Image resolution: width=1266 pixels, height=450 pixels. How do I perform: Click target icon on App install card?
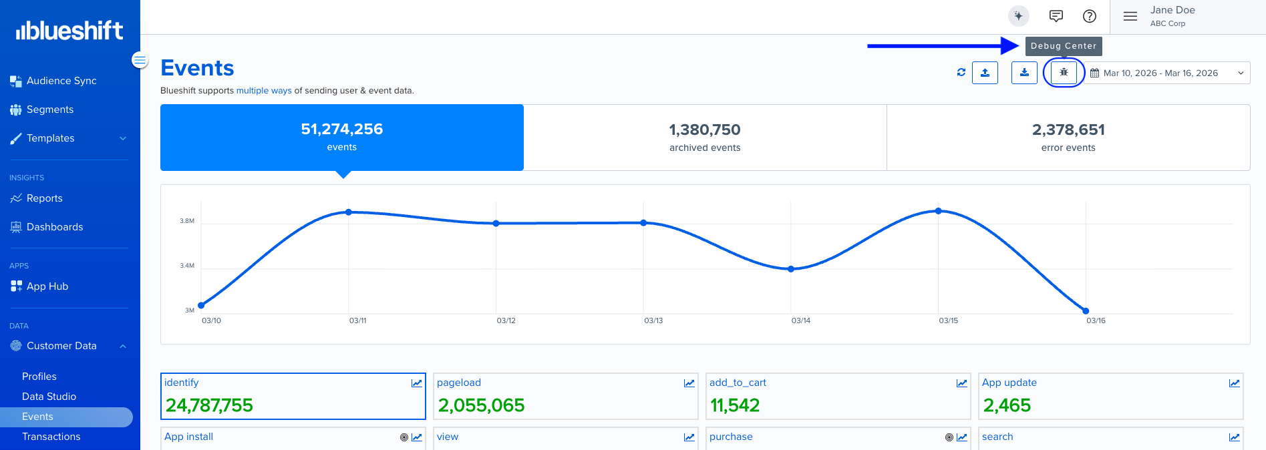pyautogui.click(x=404, y=437)
